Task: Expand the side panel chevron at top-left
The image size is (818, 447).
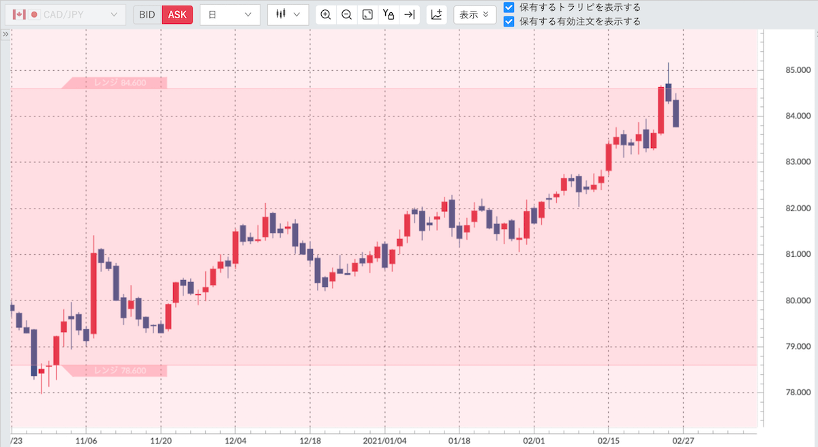Action: pyautogui.click(x=5, y=33)
